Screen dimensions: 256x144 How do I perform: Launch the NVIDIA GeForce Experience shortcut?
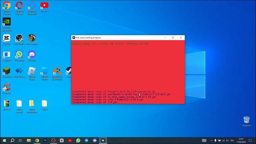[x=7, y=24]
